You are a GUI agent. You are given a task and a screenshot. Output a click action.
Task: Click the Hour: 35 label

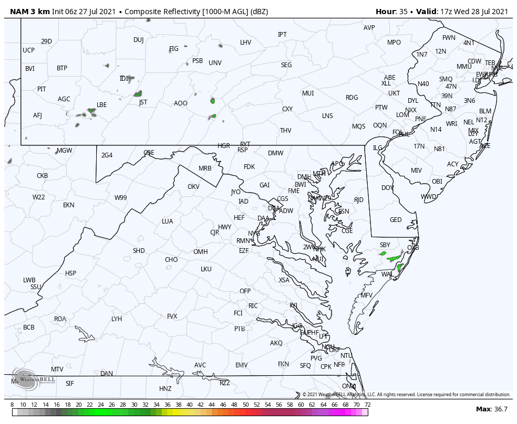[x=392, y=12]
